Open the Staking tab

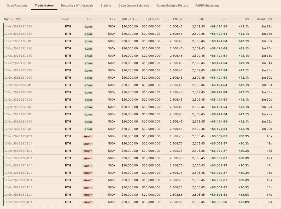coord(106,5)
